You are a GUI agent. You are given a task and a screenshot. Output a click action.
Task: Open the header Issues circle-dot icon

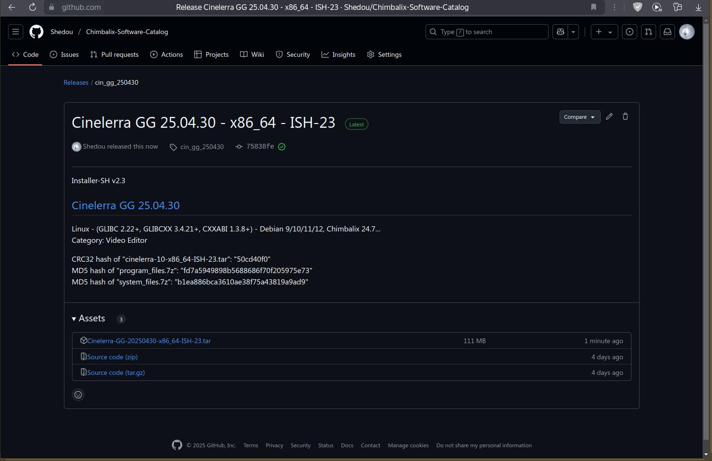630,32
